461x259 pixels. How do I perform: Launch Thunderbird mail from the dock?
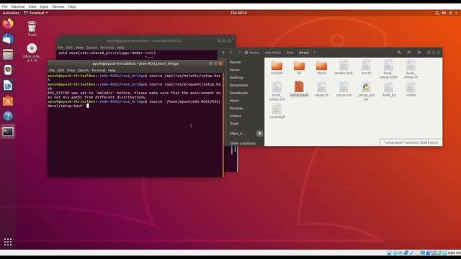[x=8, y=39]
